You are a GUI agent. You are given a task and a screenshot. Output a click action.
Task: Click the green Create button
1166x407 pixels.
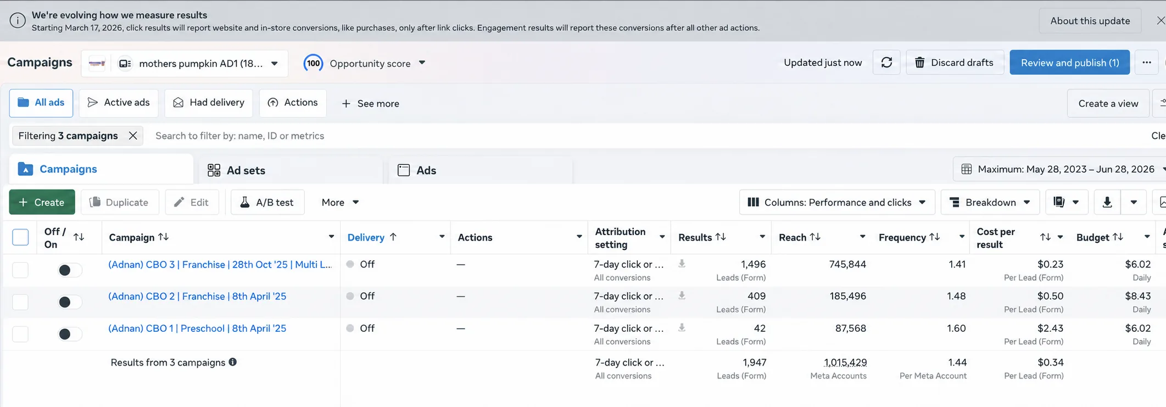pyautogui.click(x=42, y=202)
